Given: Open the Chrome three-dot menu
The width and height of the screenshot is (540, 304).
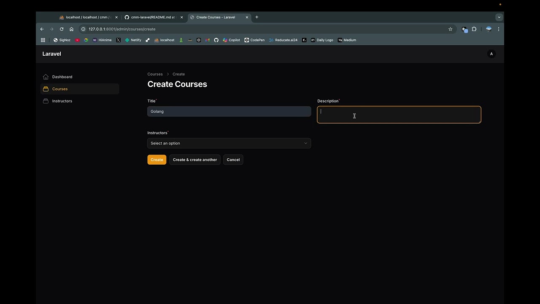Looking at the screenshot, I should (x=499, y=29).
